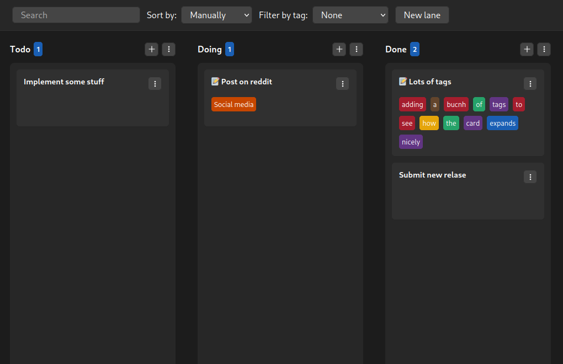Open the Doing lane options menu
The height and width of the screenshot is (364, 563).
coord(356,50)
